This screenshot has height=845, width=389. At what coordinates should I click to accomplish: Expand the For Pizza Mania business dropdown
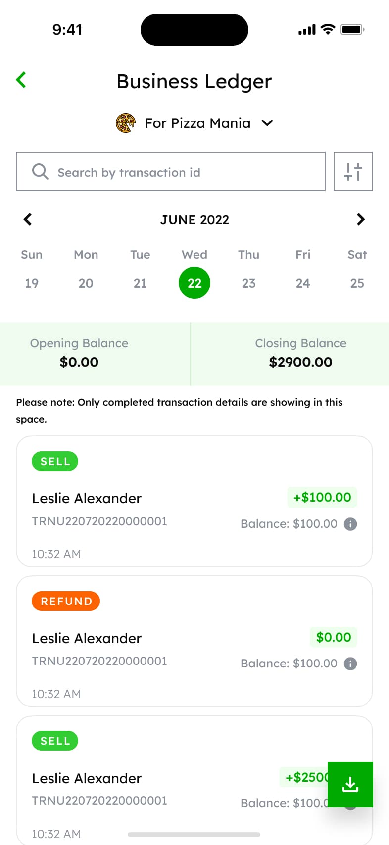point(267,123)
